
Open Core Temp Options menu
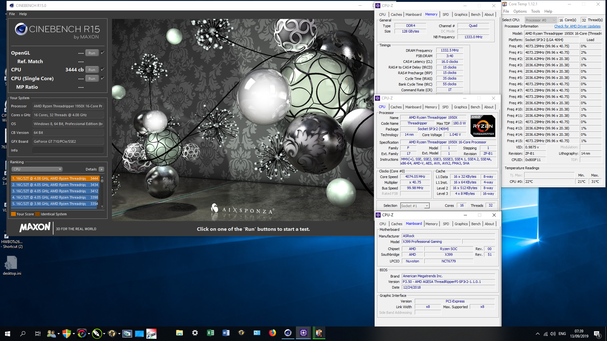point(520,11)
